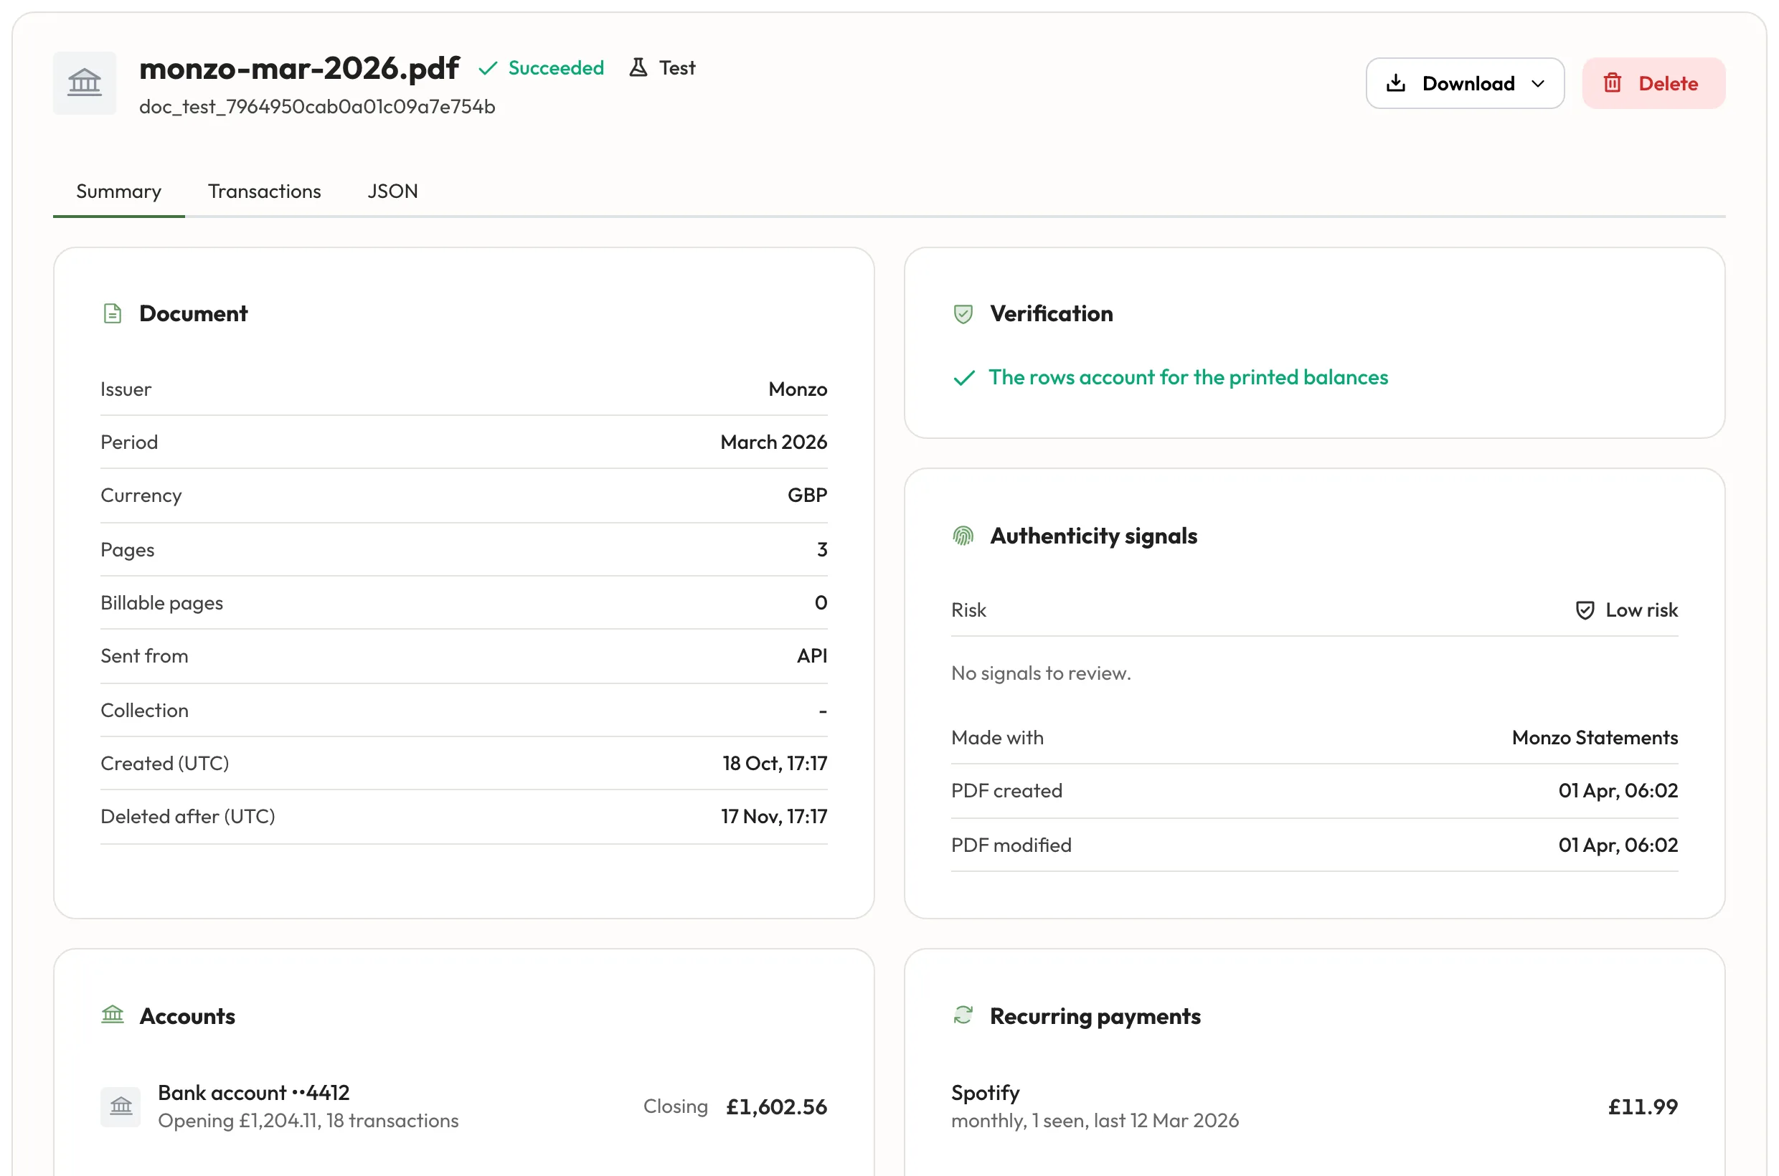This screenshot has height=1176, width=1779.
Task: Click the Period value March 2026
Action: (773, 442)
